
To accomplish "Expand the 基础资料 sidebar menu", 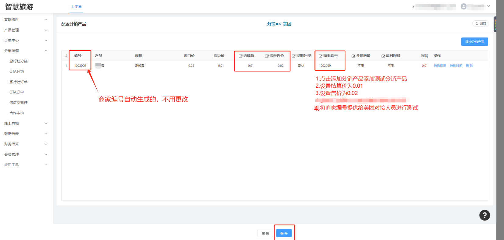I will click(x=26, y=20).
